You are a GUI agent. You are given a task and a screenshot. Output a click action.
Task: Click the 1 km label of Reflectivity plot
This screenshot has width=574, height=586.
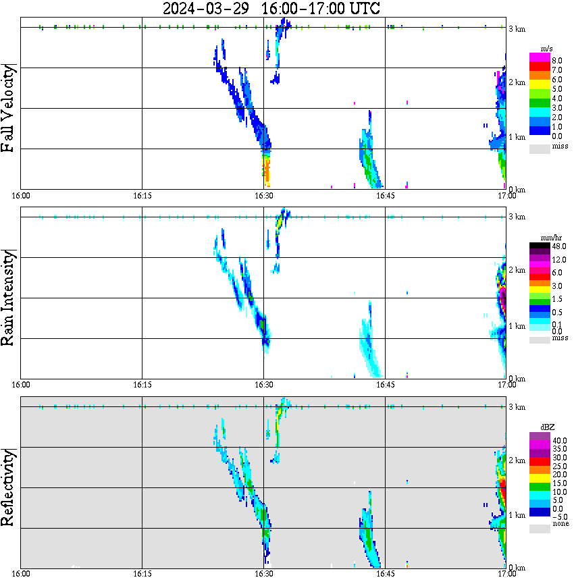point(517,515)
